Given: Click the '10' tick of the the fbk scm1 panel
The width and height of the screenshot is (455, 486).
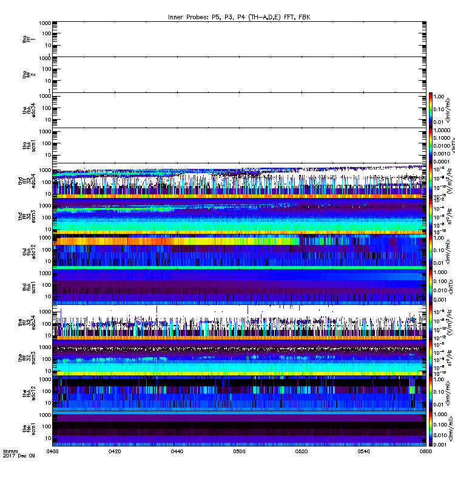Looking at the screenshot, I should tap(49, 438).
